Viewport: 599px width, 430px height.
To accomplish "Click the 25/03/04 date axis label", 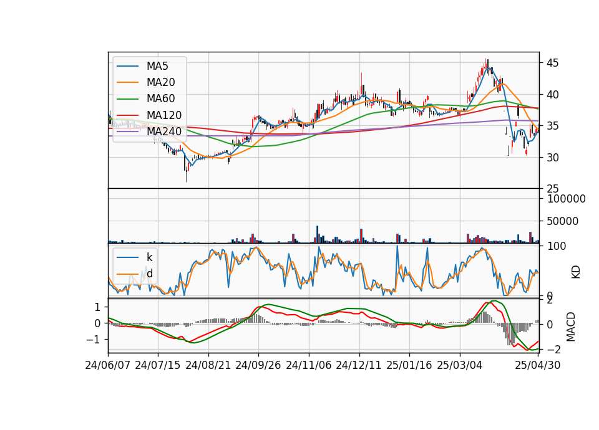I will pyautogui.click(x=460, y=365).
